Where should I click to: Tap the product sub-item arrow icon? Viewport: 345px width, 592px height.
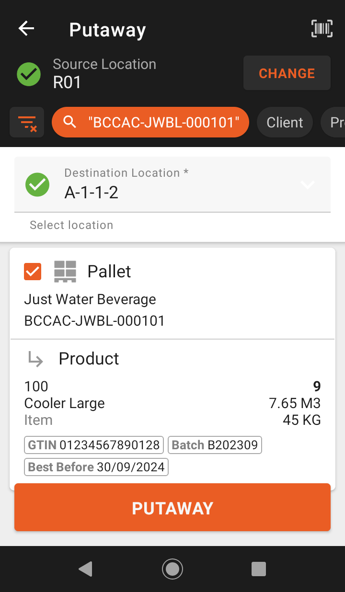tap(36, 359)
